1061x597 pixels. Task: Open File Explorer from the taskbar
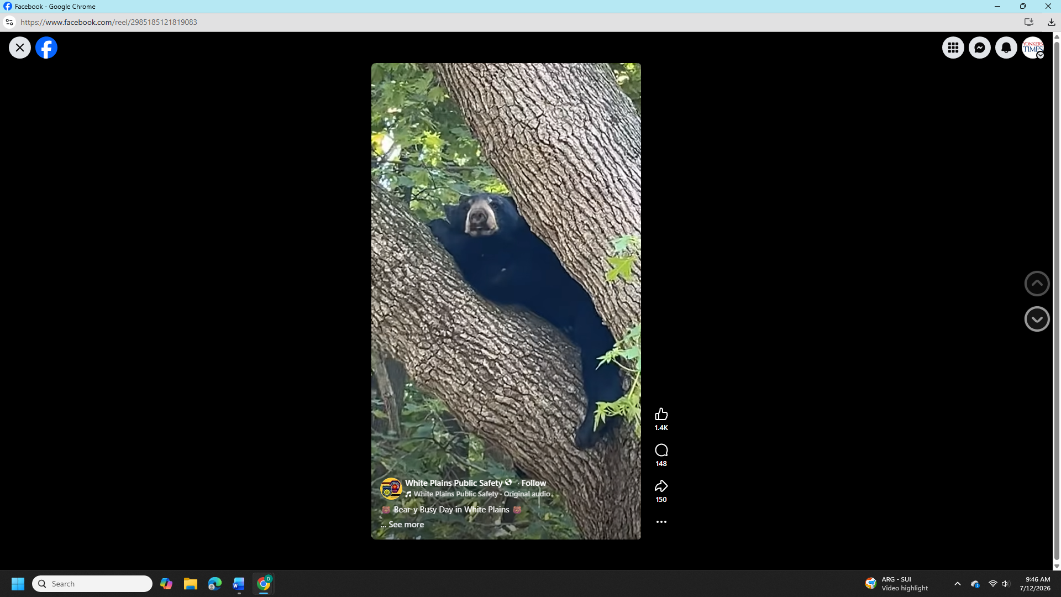191,584
